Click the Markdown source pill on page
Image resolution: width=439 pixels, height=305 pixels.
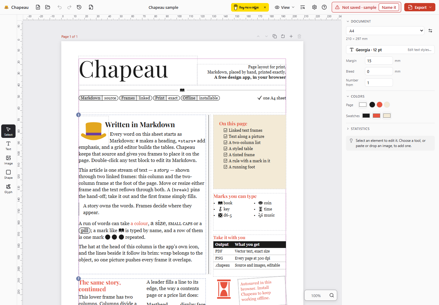[x=98, y=98]
